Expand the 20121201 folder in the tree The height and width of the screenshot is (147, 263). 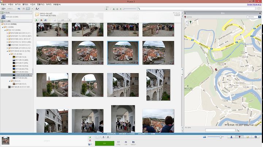tap(7, 36)
